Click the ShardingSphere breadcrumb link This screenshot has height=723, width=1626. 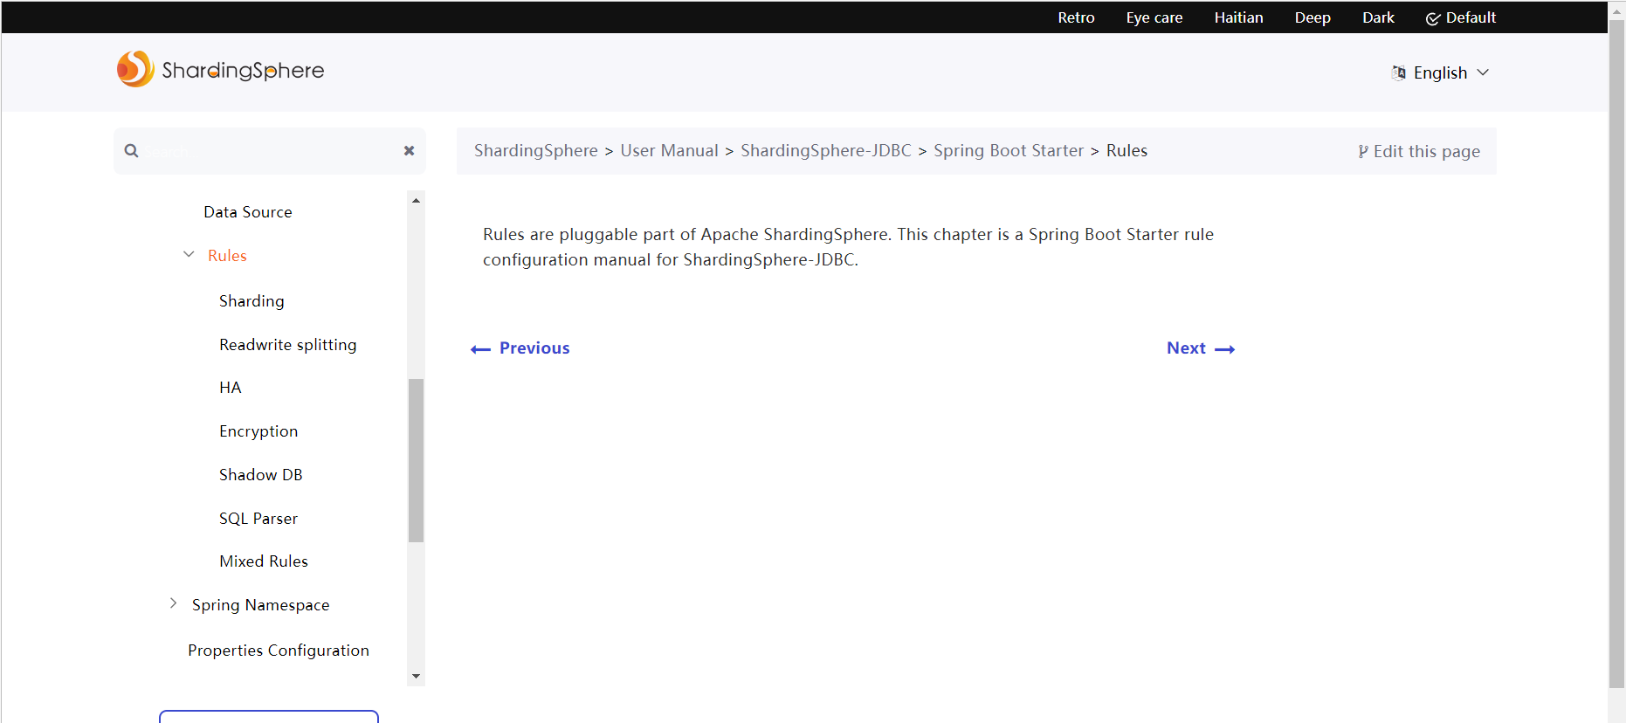[x=536, y=150]
